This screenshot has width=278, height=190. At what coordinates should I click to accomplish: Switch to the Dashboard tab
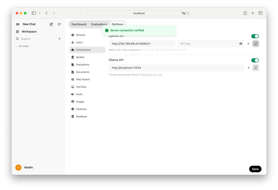(79, 24)
